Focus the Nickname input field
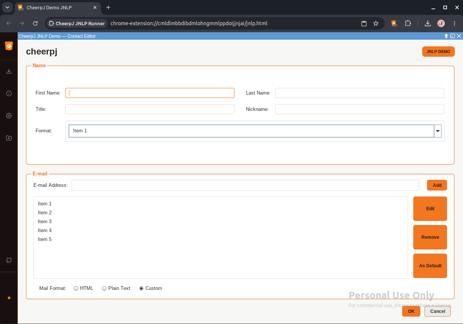463x324 pixels. pos(359,109)
